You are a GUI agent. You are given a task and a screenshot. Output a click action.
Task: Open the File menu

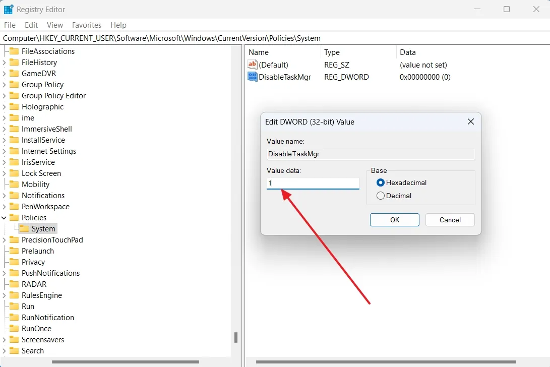click(10, 25)
